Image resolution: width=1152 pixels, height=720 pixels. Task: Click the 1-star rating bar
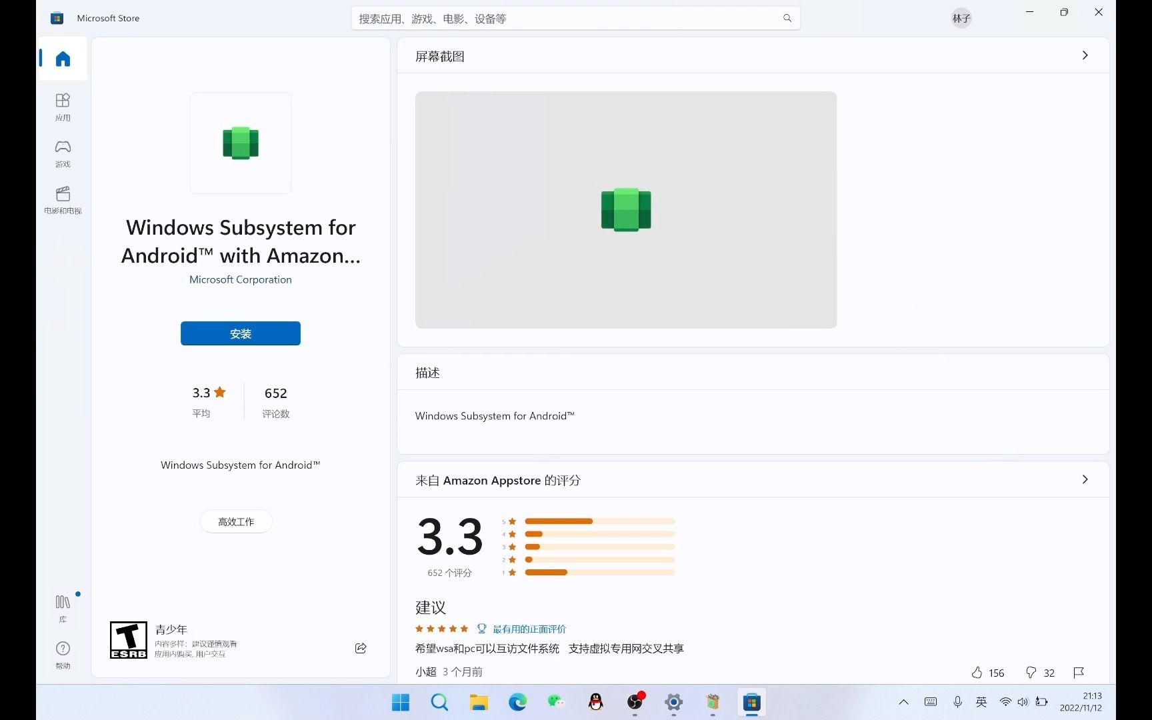coord(599,572)
